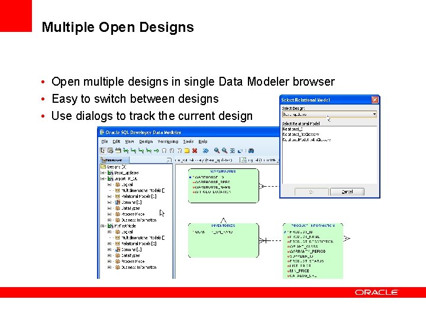426x319 pixels.
Task: Click the green right-arrow toolbar icon
Action: click(156, 151)
